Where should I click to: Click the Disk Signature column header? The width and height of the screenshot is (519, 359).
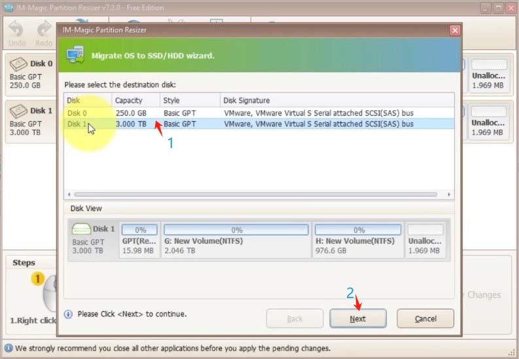[x=337, y=100]
